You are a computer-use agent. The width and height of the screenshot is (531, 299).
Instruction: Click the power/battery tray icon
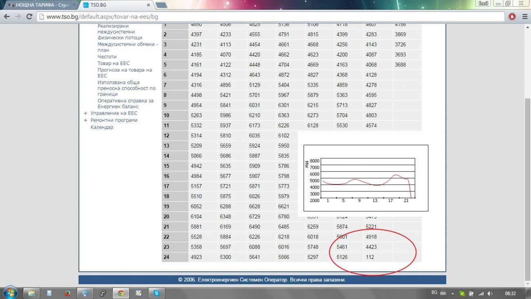471,293
